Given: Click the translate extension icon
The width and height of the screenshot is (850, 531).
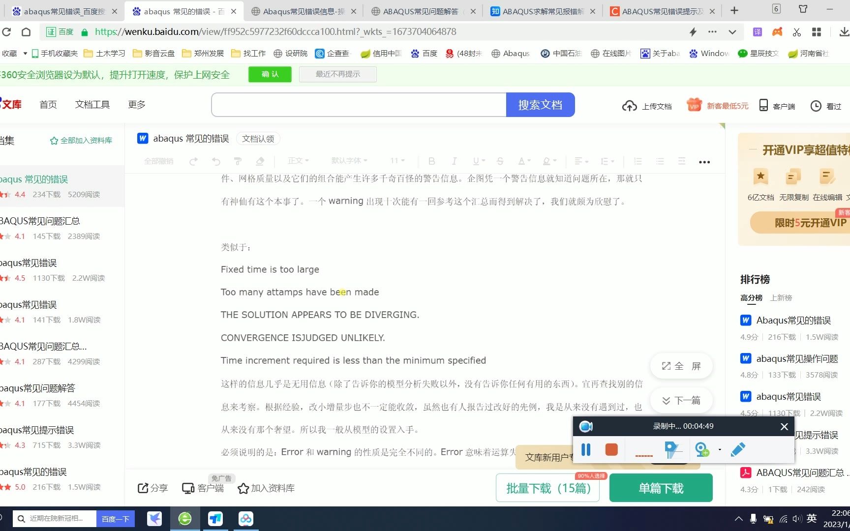Looking at the screenshot, I should [758, 32].
